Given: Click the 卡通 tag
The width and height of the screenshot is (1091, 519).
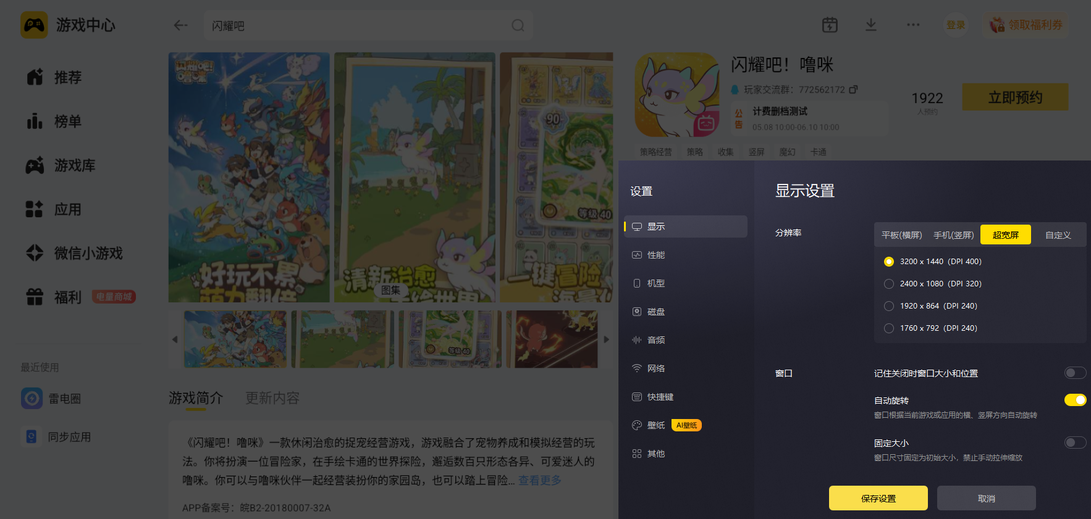Looking at the screenshot, I should (x=819, y=152).
